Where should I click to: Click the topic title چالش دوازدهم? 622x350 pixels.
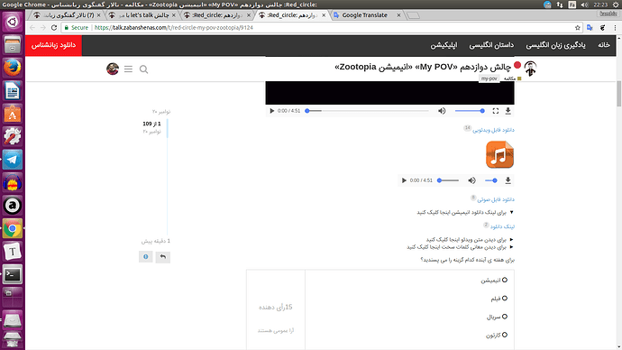(x=423, y=67)
